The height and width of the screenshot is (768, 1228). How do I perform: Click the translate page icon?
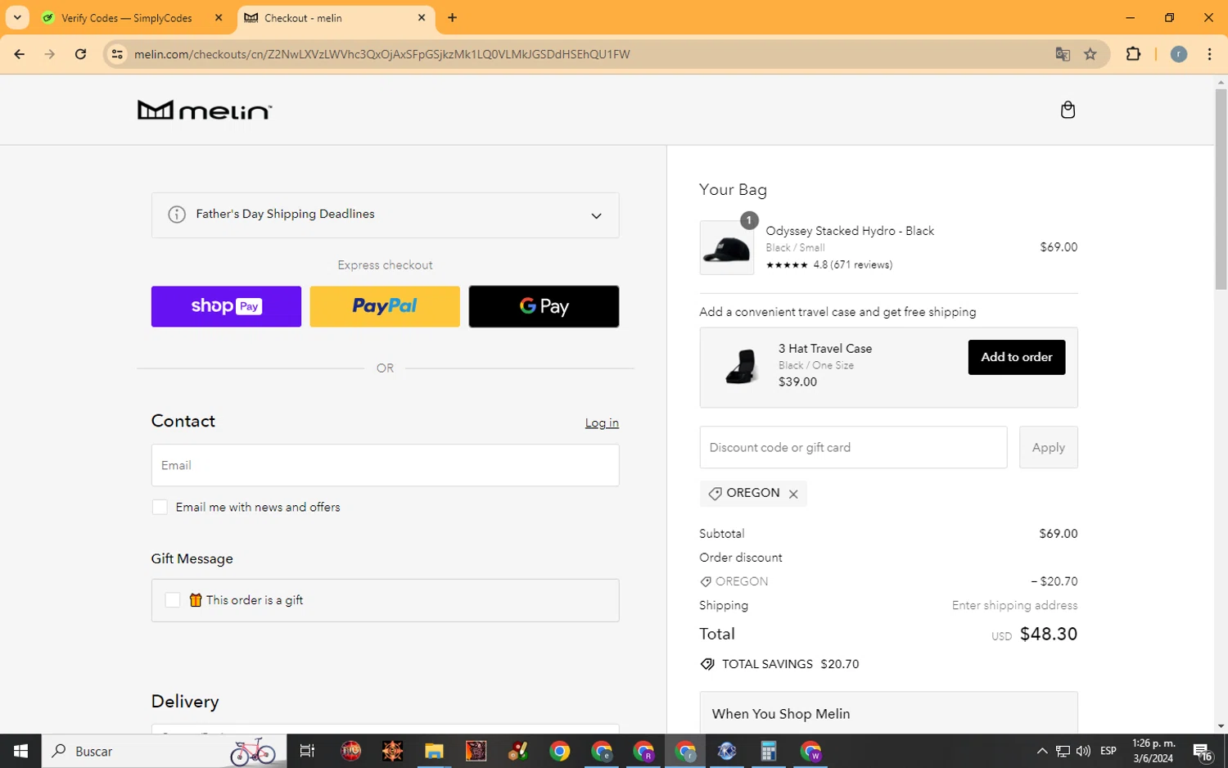[1063, 54]
